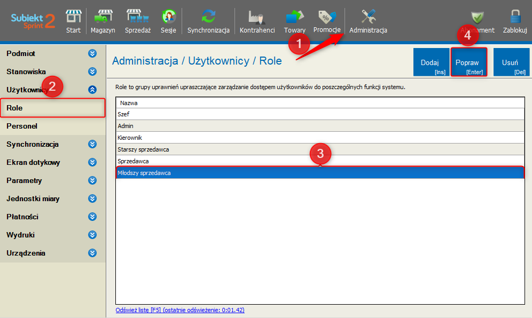Collapse the Użytkownicy sidebar section
Image resolution: width=532 pixels, height=318 pixels.
click(x=92, y=90)
